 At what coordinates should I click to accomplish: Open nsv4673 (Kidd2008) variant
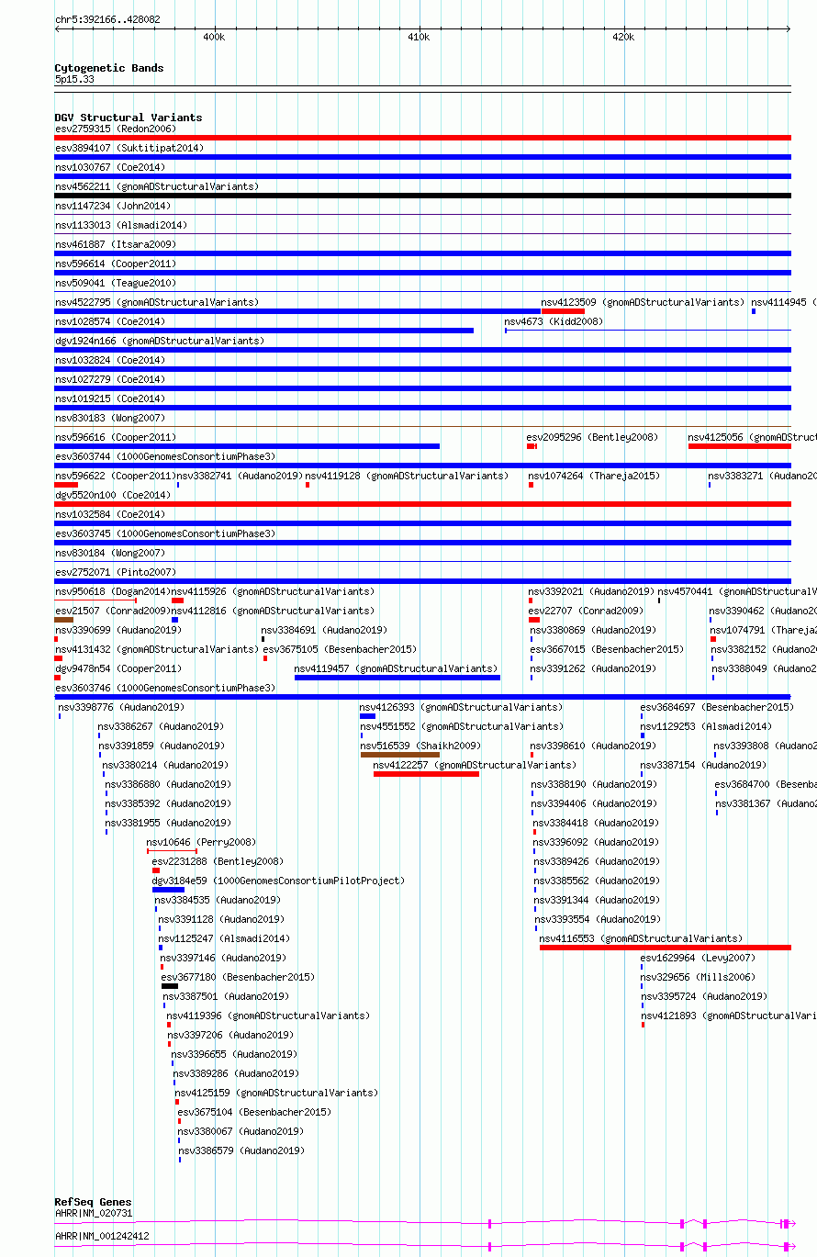point(554,321)
